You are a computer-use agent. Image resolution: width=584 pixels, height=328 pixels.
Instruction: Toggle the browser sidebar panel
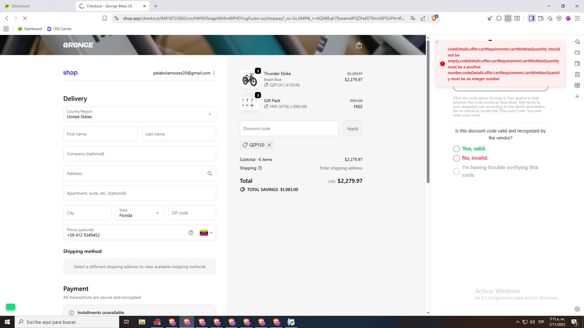[x=531, y=18]
